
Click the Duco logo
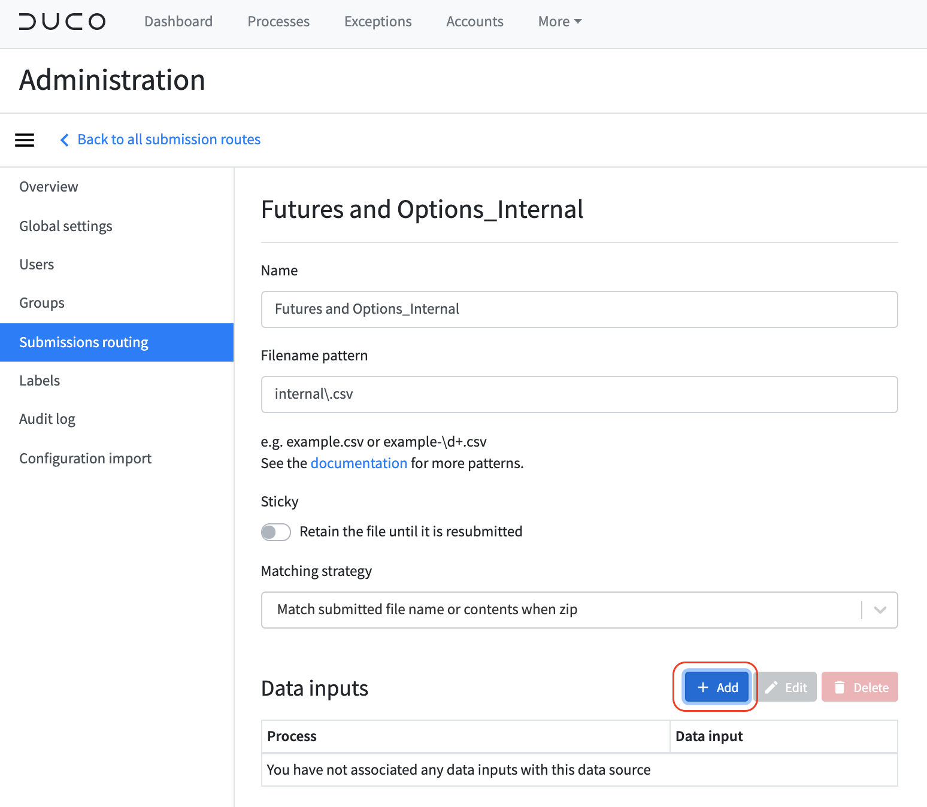[x=62, y=22]
